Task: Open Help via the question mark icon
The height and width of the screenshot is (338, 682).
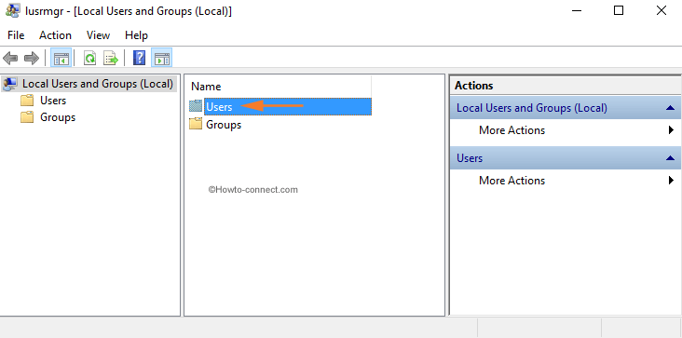Action: (x=139, y=58)
